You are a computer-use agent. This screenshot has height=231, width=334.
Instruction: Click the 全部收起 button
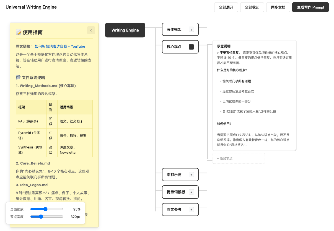point(252,7)
